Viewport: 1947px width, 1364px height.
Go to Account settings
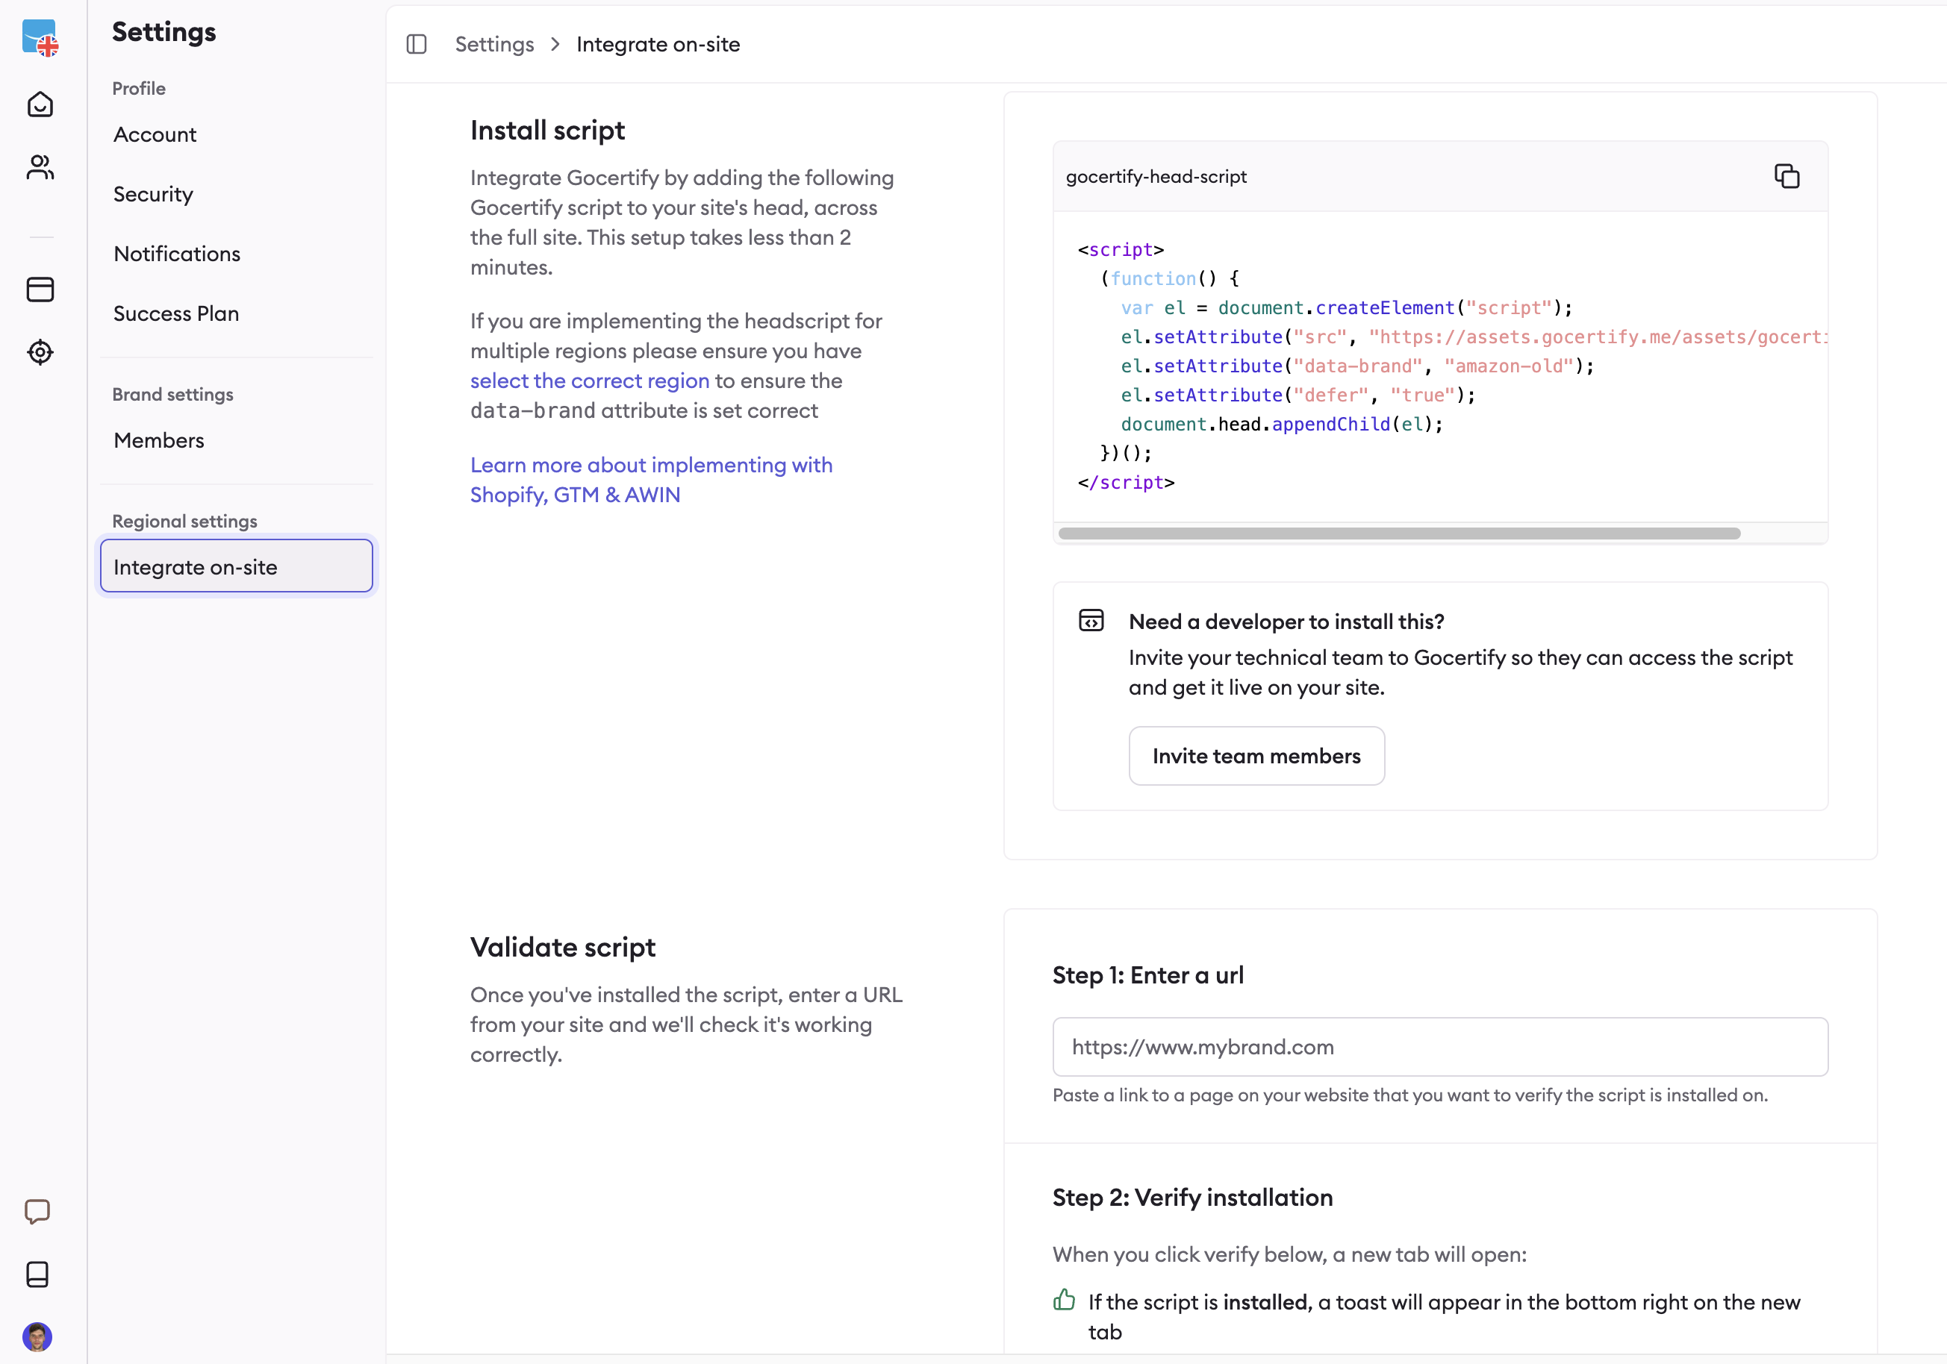tap(155, 134)
